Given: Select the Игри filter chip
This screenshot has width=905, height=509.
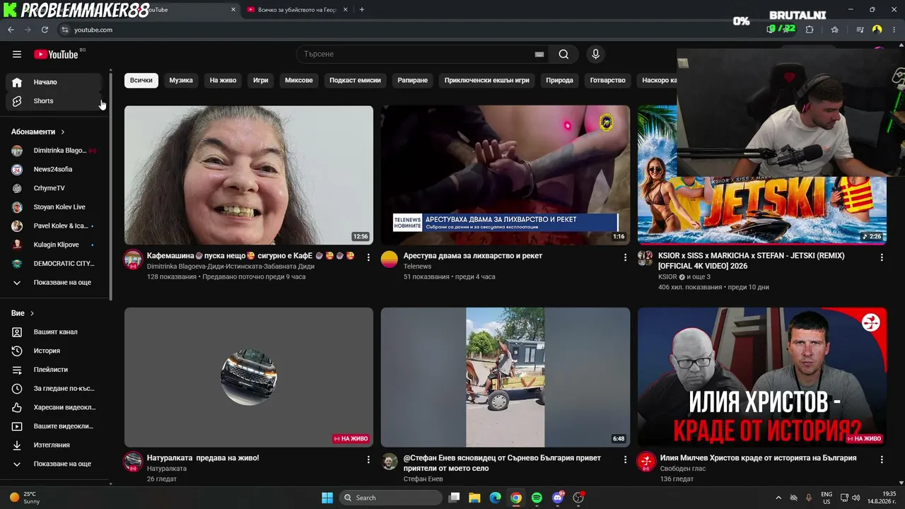Looking at the screenshot, I should click(261, 81).
